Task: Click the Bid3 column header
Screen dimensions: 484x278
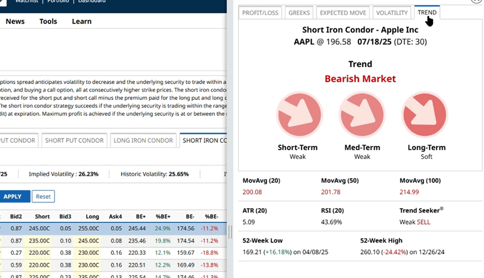Action: tap(65, 217)
